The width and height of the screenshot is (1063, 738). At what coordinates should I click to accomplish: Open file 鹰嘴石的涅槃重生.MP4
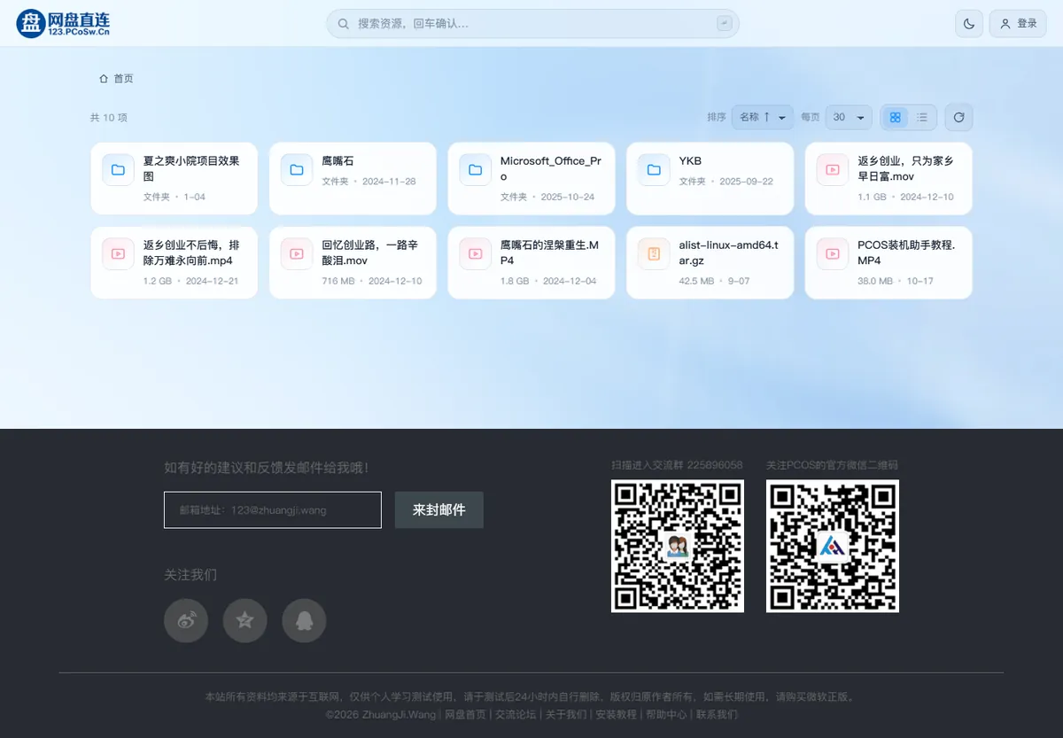pyautogui.click(x=549, y=252)
